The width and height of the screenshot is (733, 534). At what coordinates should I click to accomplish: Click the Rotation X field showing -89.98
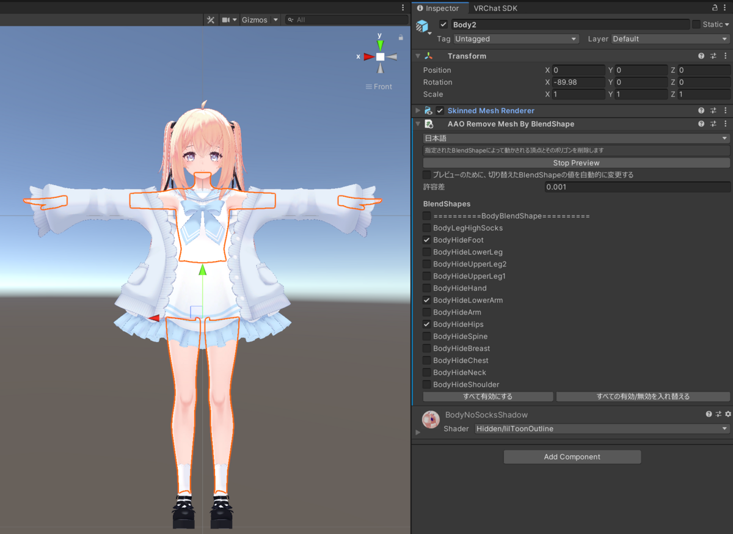(x=578, y=82)
